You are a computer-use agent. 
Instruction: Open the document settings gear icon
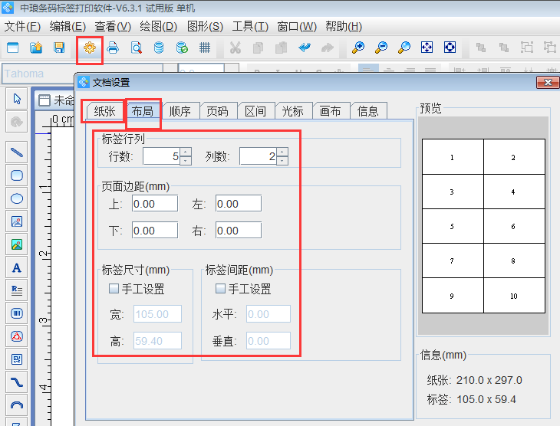90,48
